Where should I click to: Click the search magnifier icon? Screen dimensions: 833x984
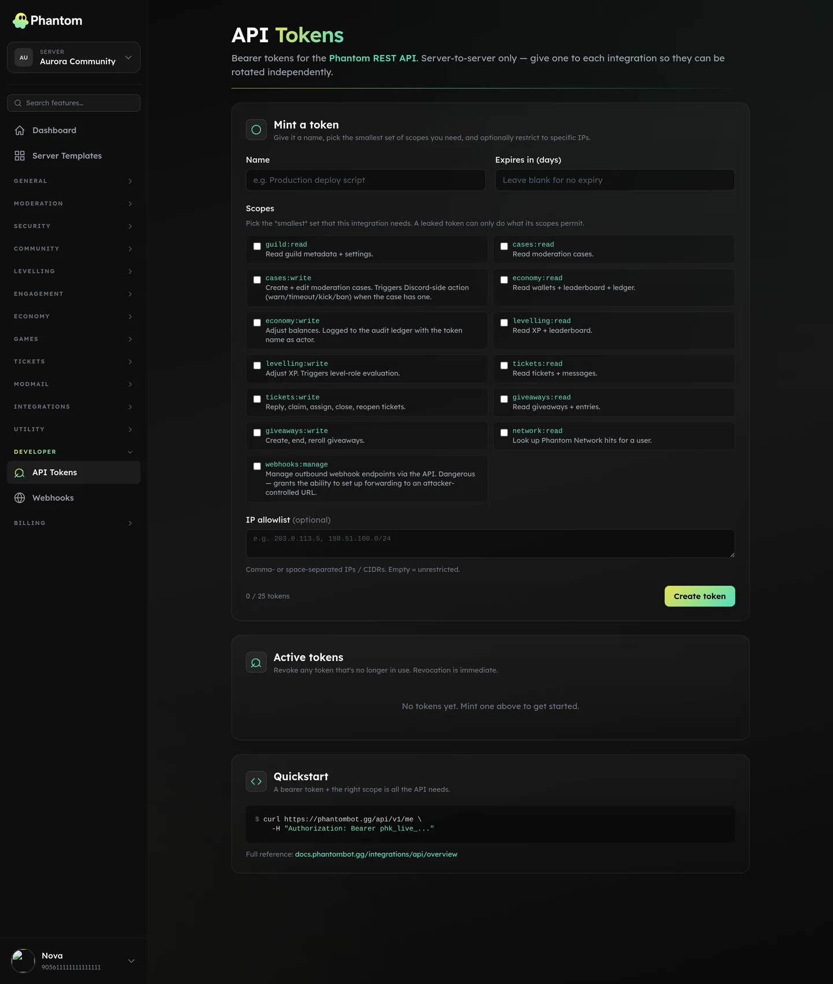(x=18, y=103)
